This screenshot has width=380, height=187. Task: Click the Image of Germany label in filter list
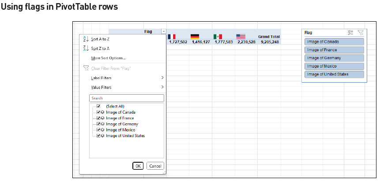point(122,124)
